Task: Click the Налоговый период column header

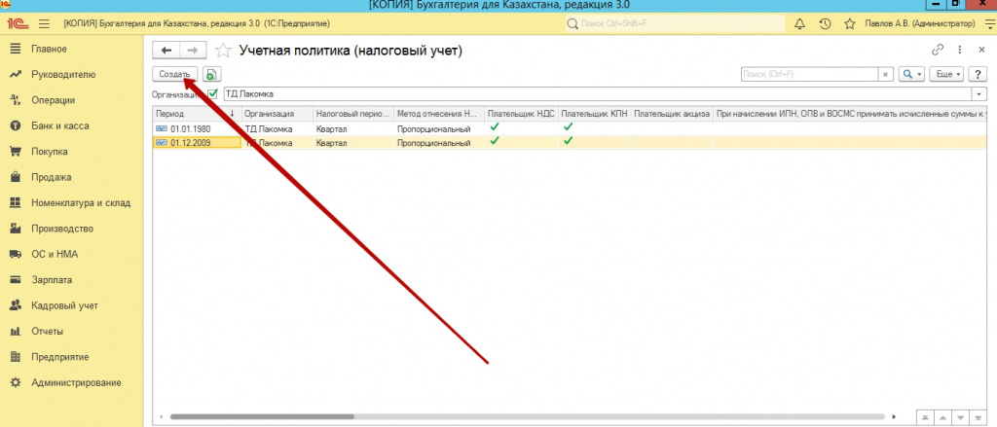Action: (353, 114)
